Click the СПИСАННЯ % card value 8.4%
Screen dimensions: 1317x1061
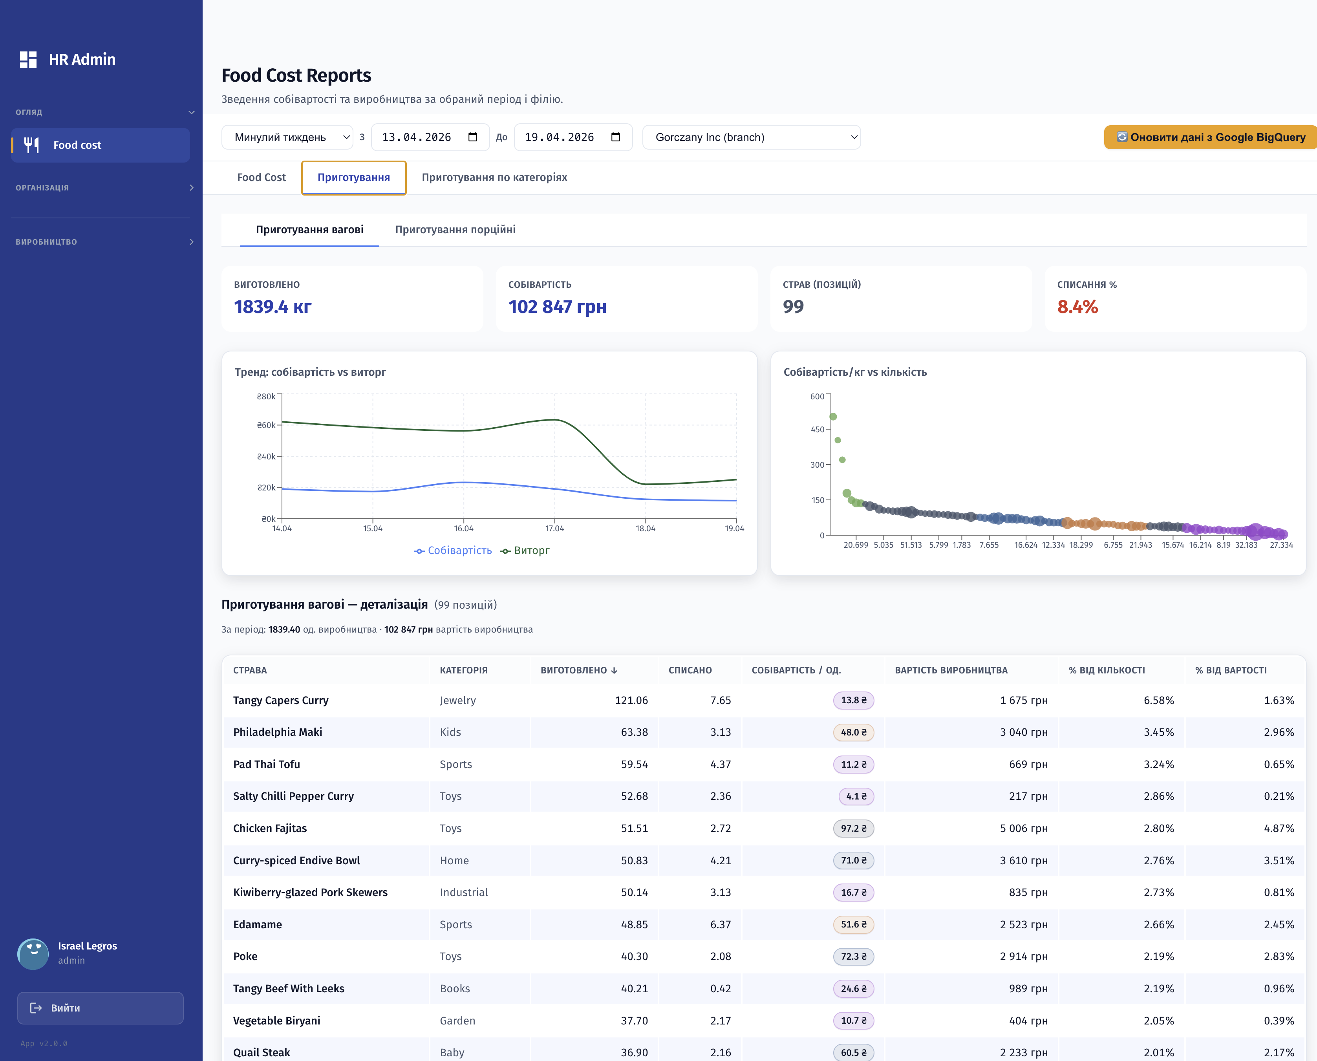click(1077, 306)
